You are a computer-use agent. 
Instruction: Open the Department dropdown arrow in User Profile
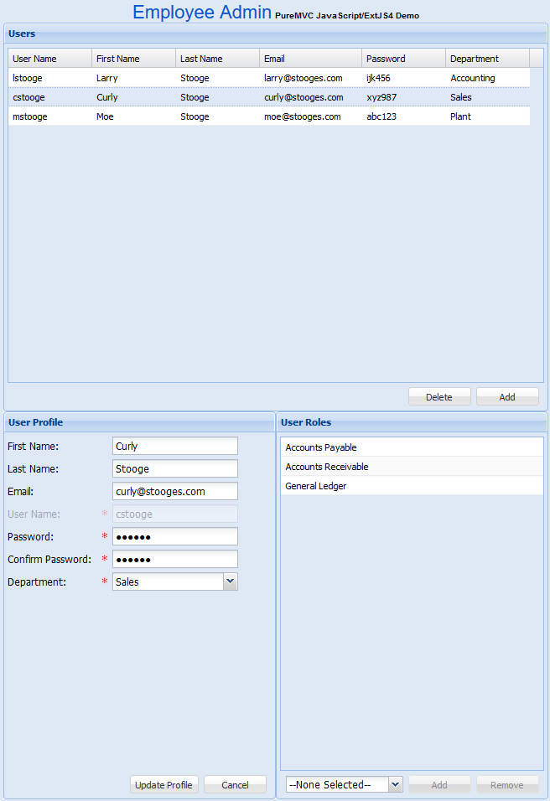tap(230, 581)
